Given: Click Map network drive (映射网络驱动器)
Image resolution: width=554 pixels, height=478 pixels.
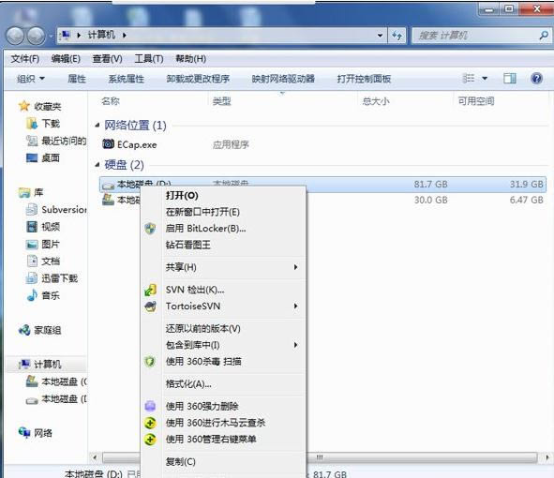Looking at the screenshot, I should point(283,79).
